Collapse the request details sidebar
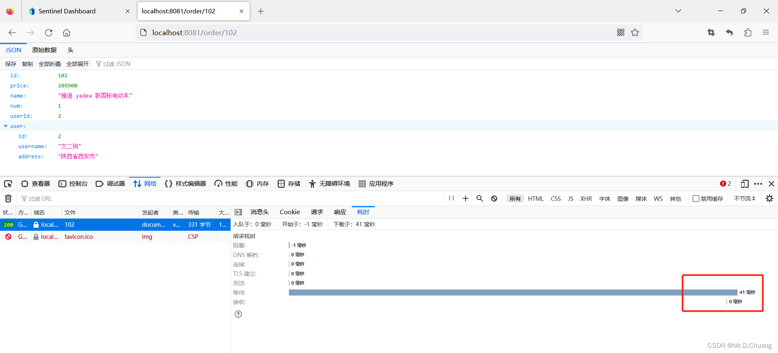Image resolution: width=778 pixels, height=353 pixels. 238,212
